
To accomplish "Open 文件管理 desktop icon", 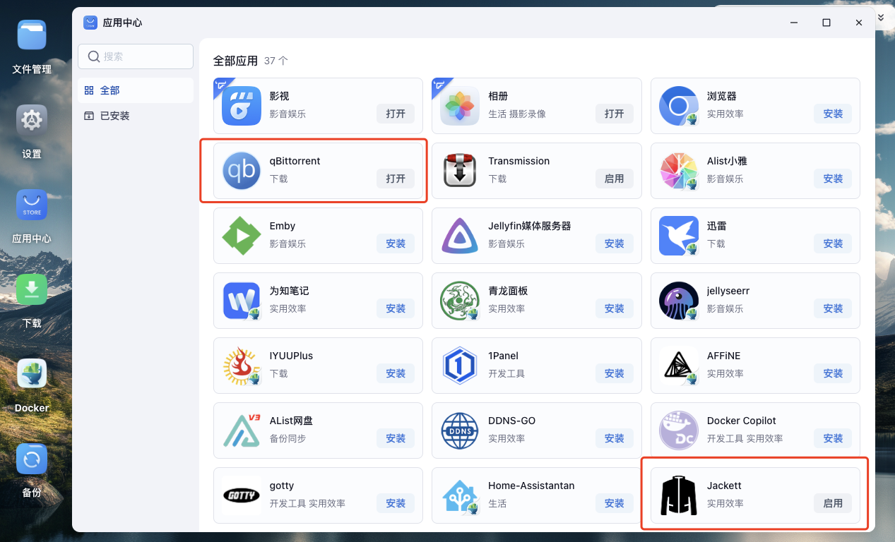I will coord(32,35).
